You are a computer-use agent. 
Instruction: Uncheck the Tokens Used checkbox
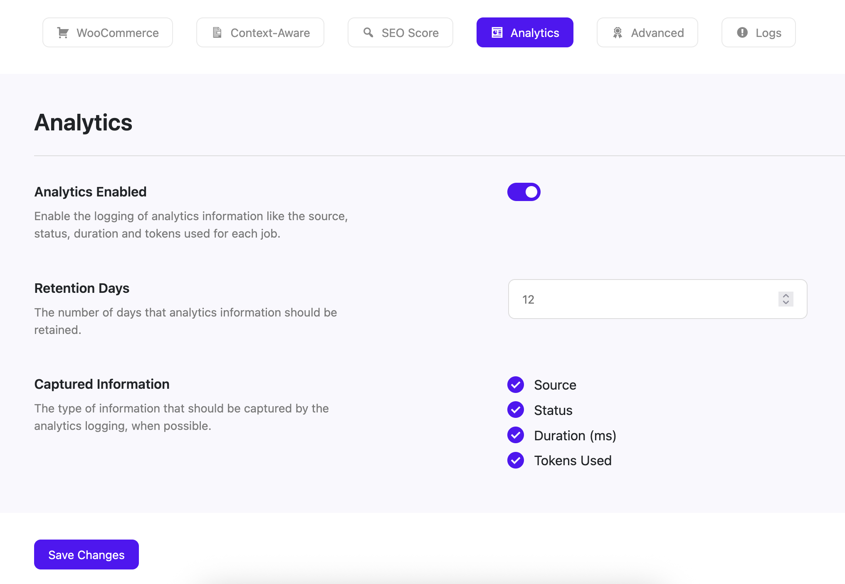pyautogui.click(x=516, y=460)
